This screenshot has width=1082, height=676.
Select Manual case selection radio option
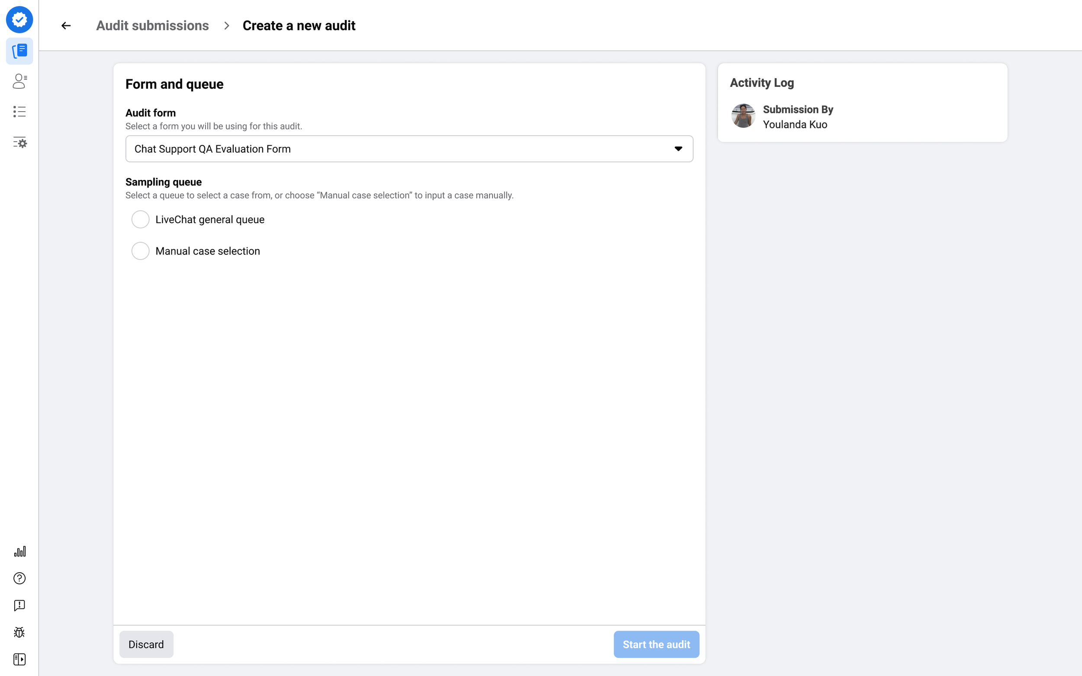(x=141, y=251)
